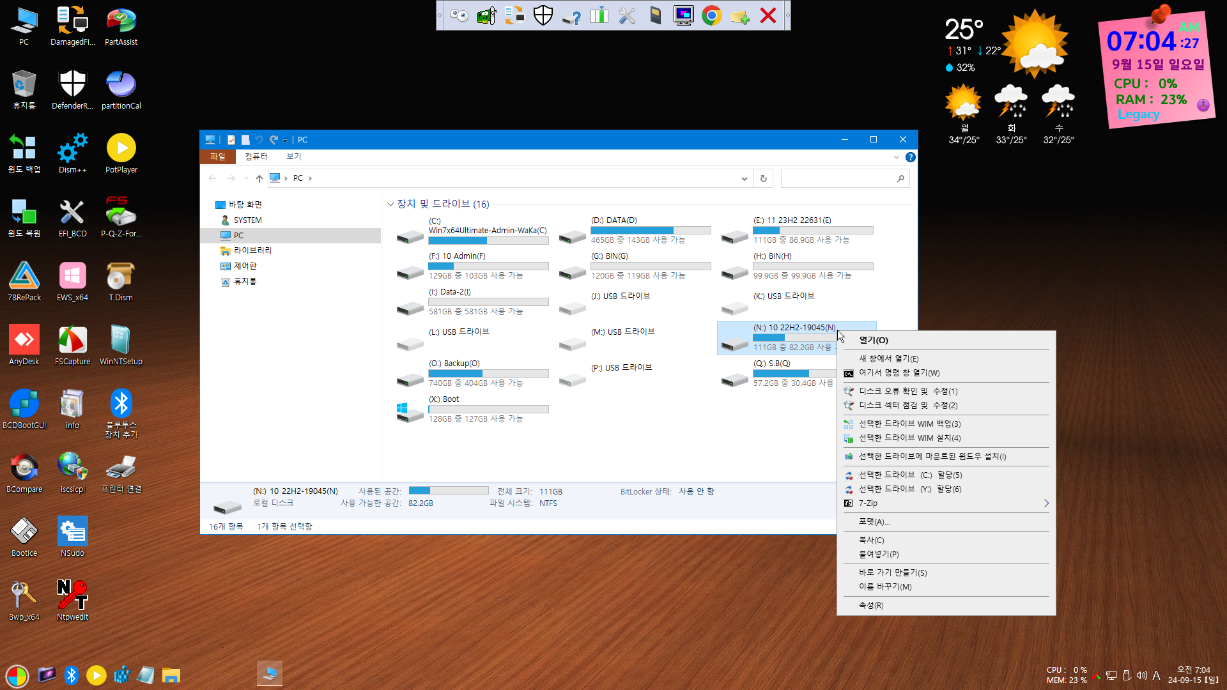
Task: Switch to the 컴퓨터 ribbon tab
Action: [x=256, y=157]
